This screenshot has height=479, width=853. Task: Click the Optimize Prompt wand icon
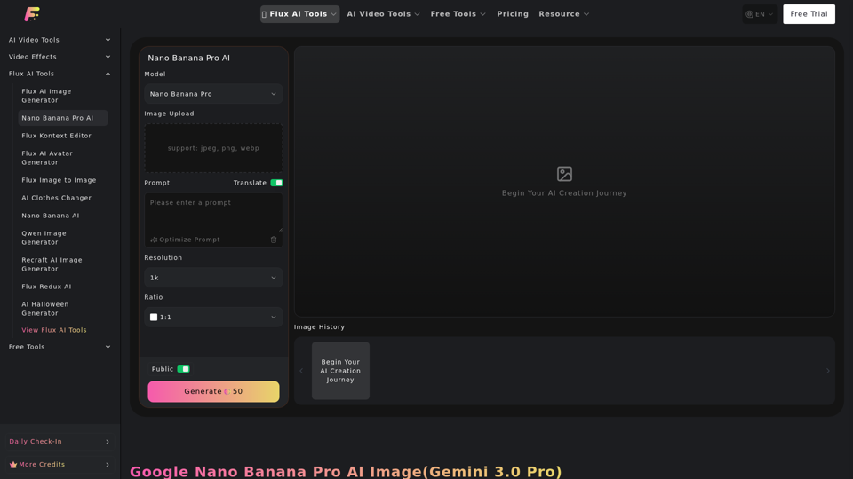[154, 239]
